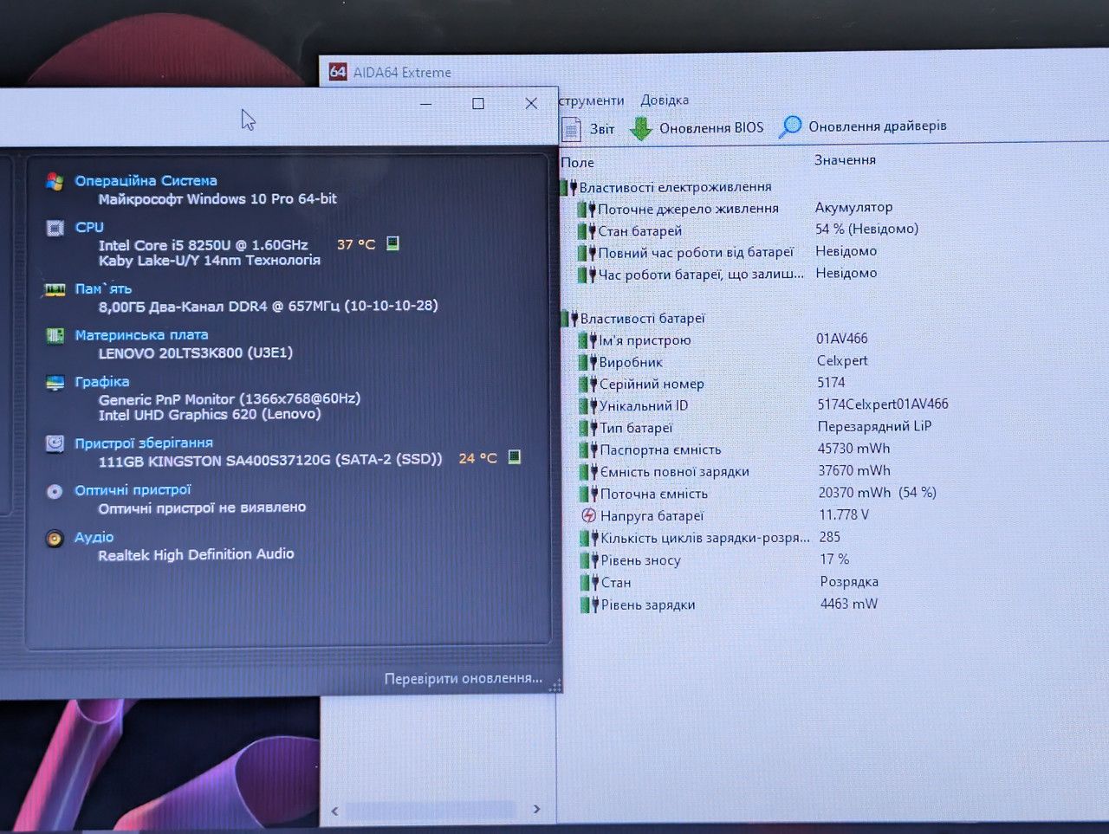Image resolution: width=1109 pixels, height=834 pixels.
Task: Click the Кількість циклів зарядки row icon
Action: click(591, 538)
